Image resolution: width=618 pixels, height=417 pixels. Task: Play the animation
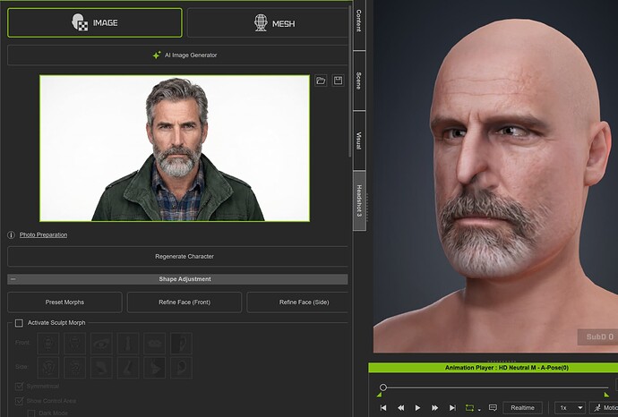coord(417,408)
